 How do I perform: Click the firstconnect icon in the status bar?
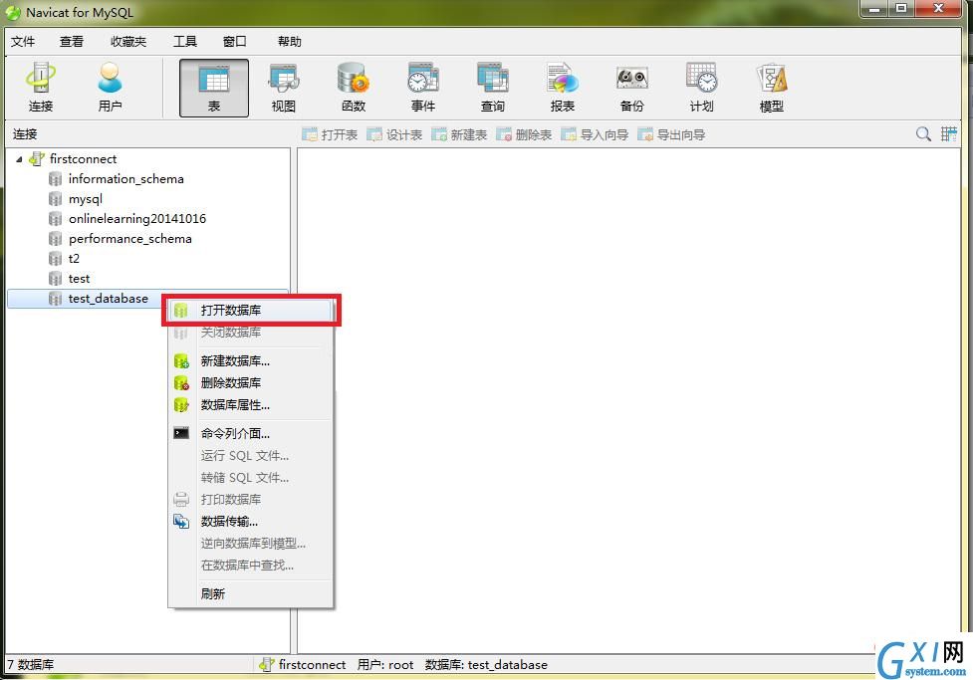pos(267,664)
